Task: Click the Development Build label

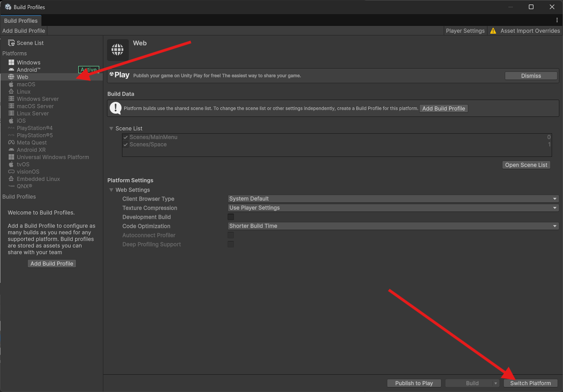Action: point(146,217)
